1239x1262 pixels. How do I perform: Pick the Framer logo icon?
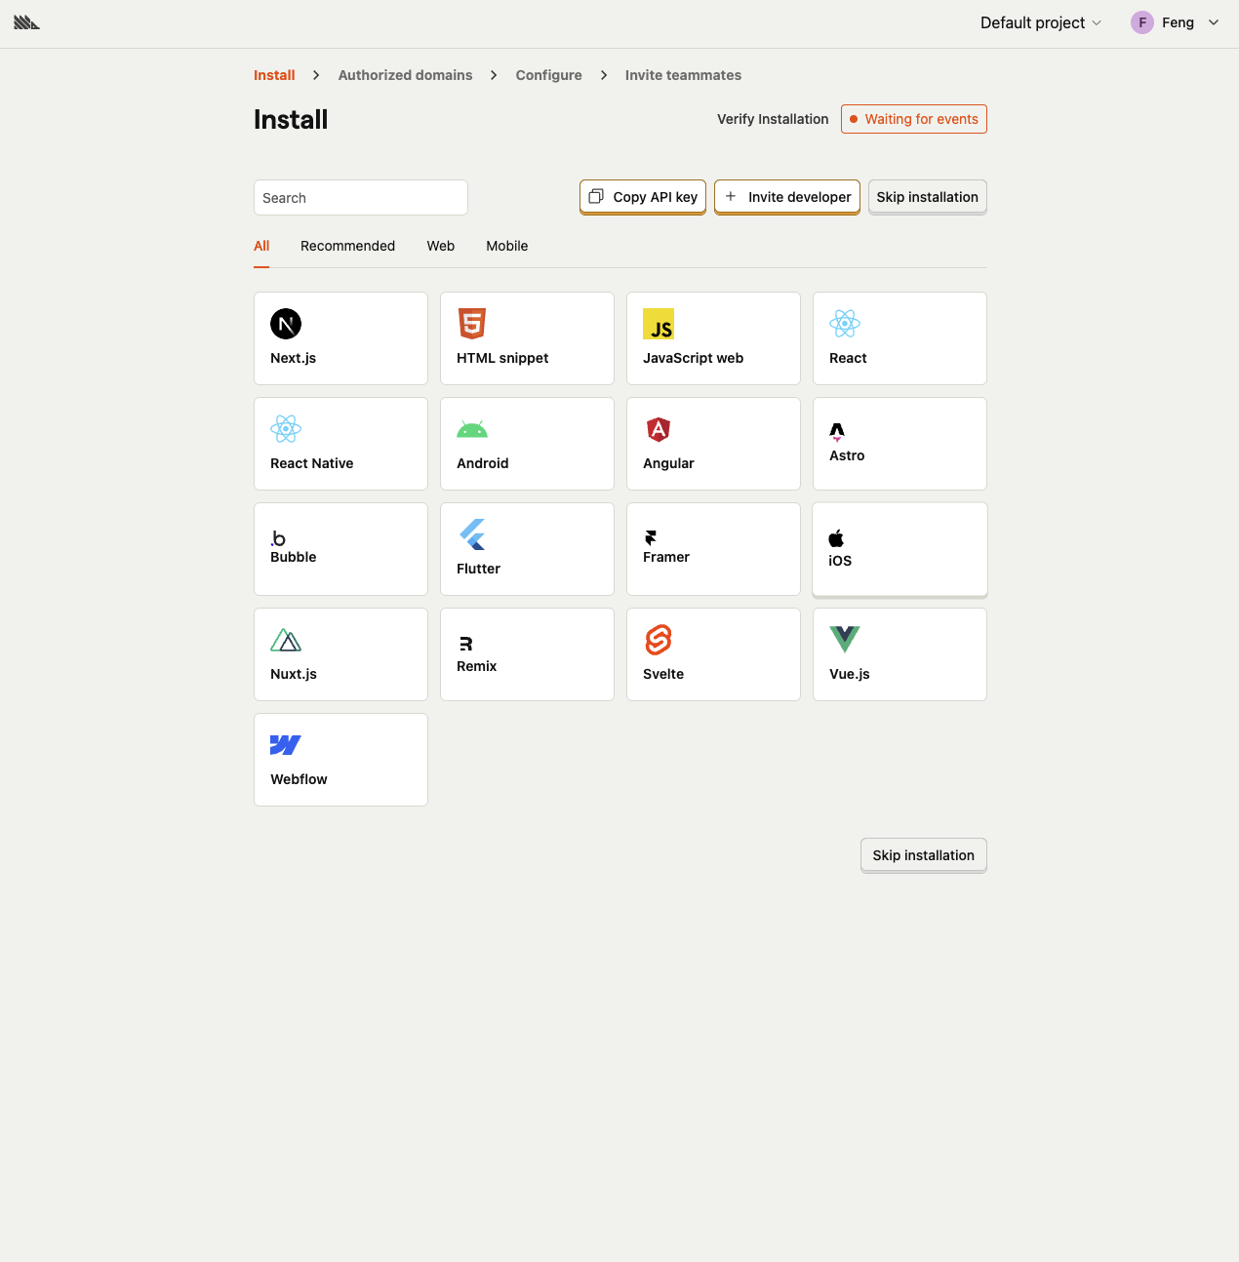point(651,537)
